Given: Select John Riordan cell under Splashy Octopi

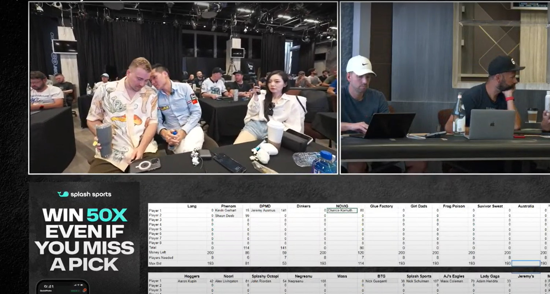Looking at the screenshot, I should [x=263, y=281].
